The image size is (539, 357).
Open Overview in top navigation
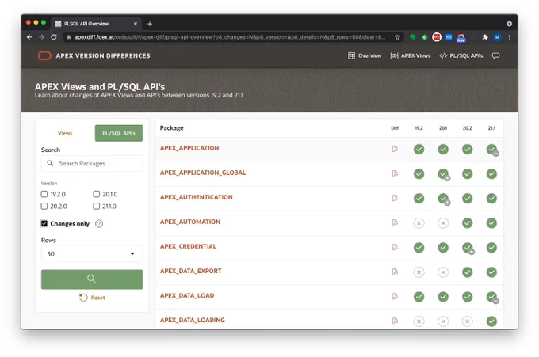point(365,55)
